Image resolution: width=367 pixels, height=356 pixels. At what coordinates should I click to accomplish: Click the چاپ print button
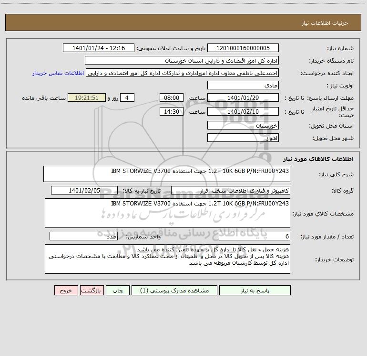pyautogui.click(x=118, y=290)
